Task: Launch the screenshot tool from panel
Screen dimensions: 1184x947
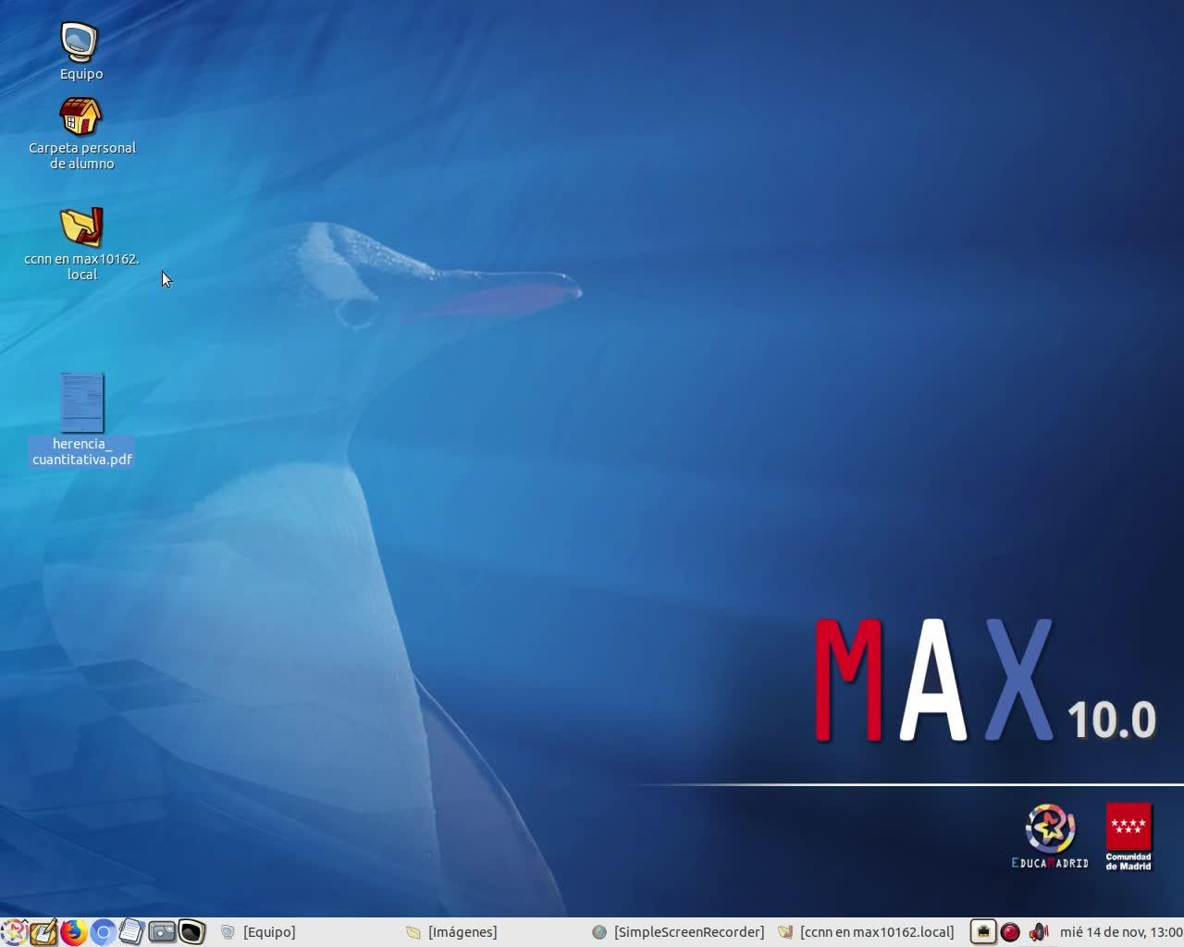Action: click(162, 932)
